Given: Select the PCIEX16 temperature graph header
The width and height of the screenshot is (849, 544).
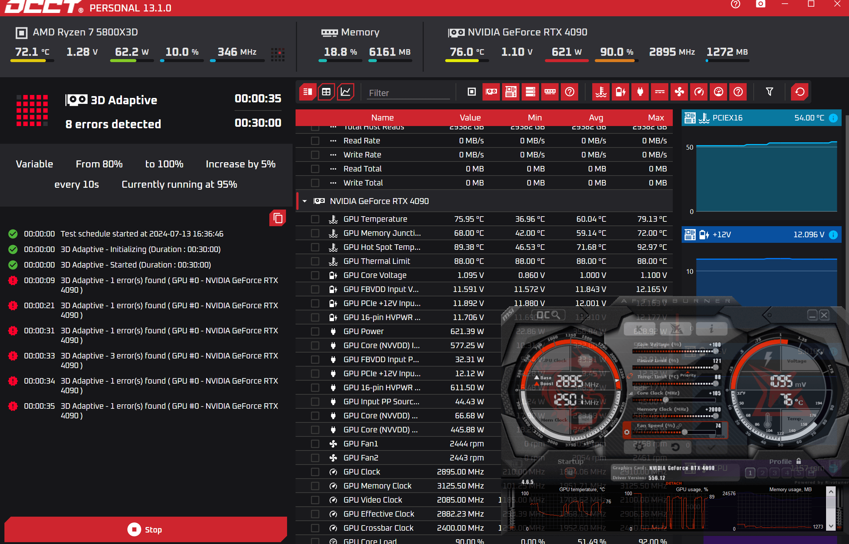Looking at the screenshot, I should pos(761,118).
